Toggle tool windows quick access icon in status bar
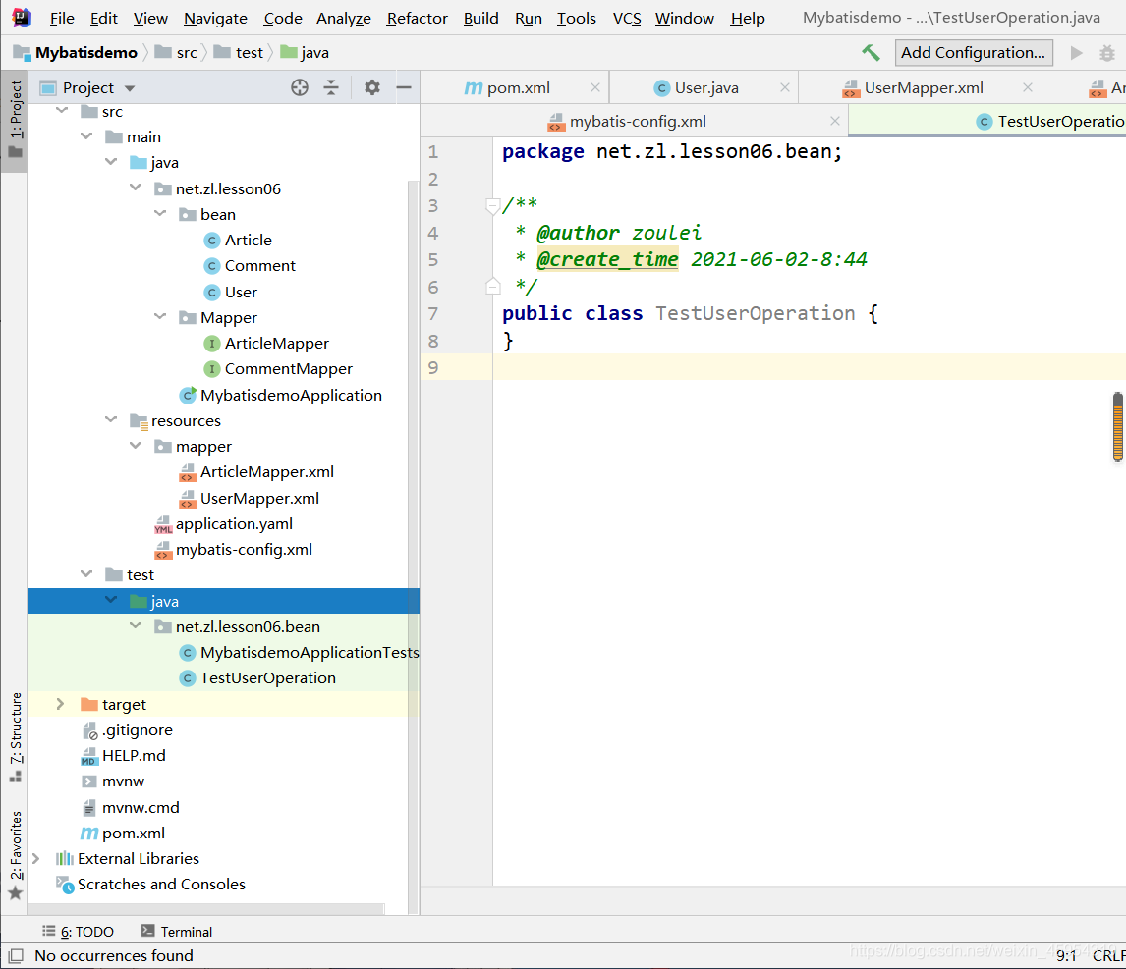 pyautogui.click(x=15, y=955)
